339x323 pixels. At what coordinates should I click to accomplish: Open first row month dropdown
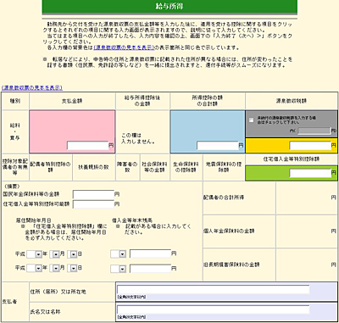click(x=54, y=254)
